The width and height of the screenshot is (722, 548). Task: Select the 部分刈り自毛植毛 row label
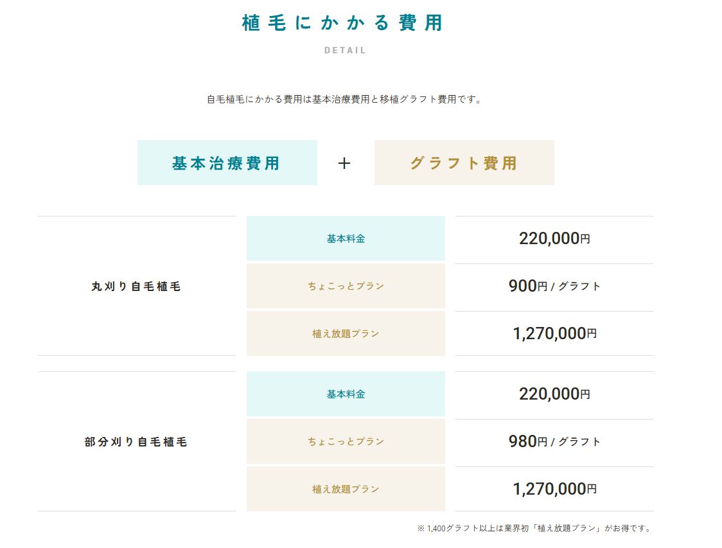136,442
